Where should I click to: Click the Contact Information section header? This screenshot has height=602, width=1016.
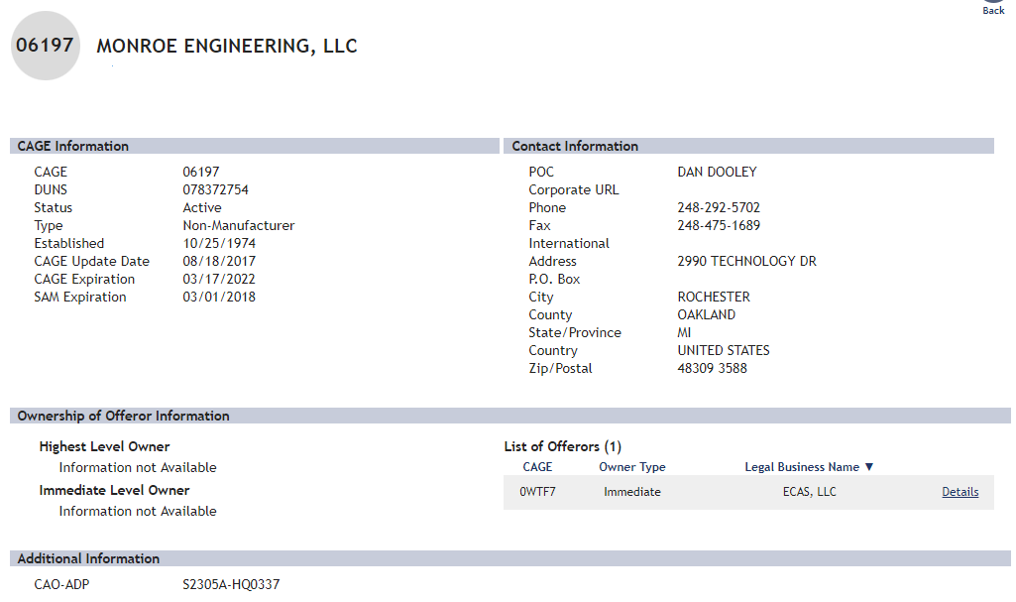point(575,146)
